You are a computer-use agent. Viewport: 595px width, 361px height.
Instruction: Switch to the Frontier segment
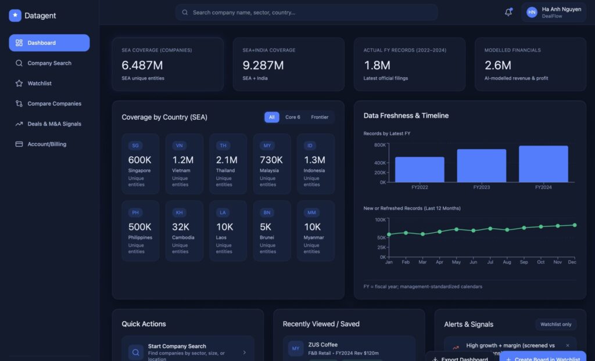tap(320, 117)
